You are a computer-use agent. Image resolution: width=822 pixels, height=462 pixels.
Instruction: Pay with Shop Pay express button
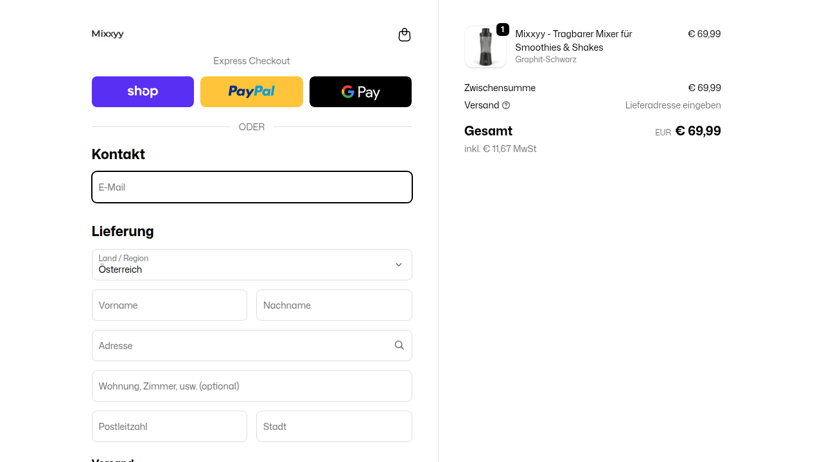(x=143, y=92)
